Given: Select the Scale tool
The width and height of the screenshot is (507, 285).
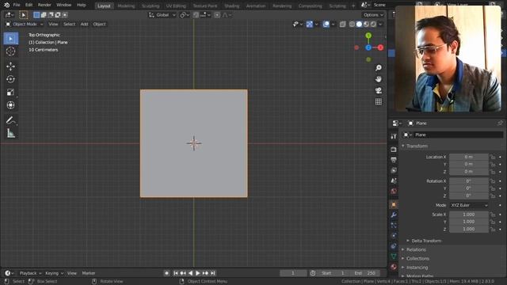Looking at the screenshot, I should coord(10,92).
